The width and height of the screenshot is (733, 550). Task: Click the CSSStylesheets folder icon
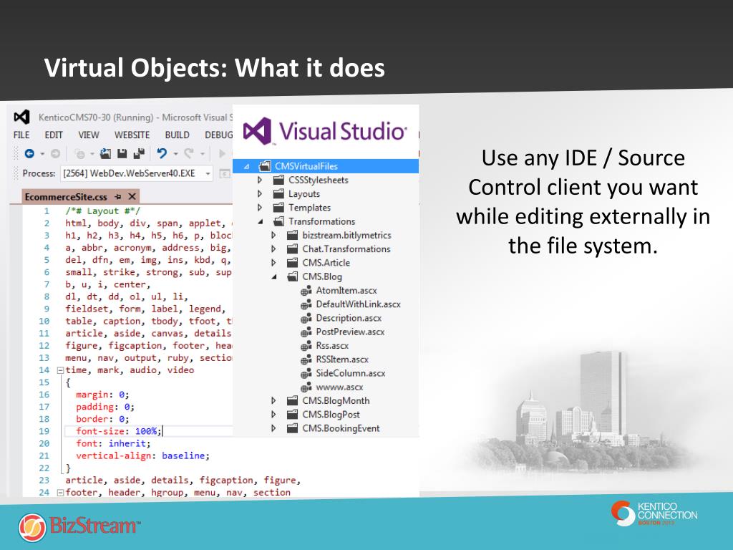point(278,180)
